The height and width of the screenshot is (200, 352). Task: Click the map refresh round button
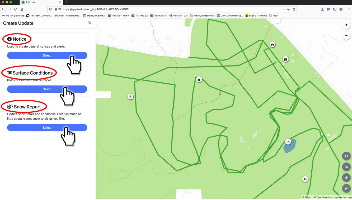tap(346, 156)
